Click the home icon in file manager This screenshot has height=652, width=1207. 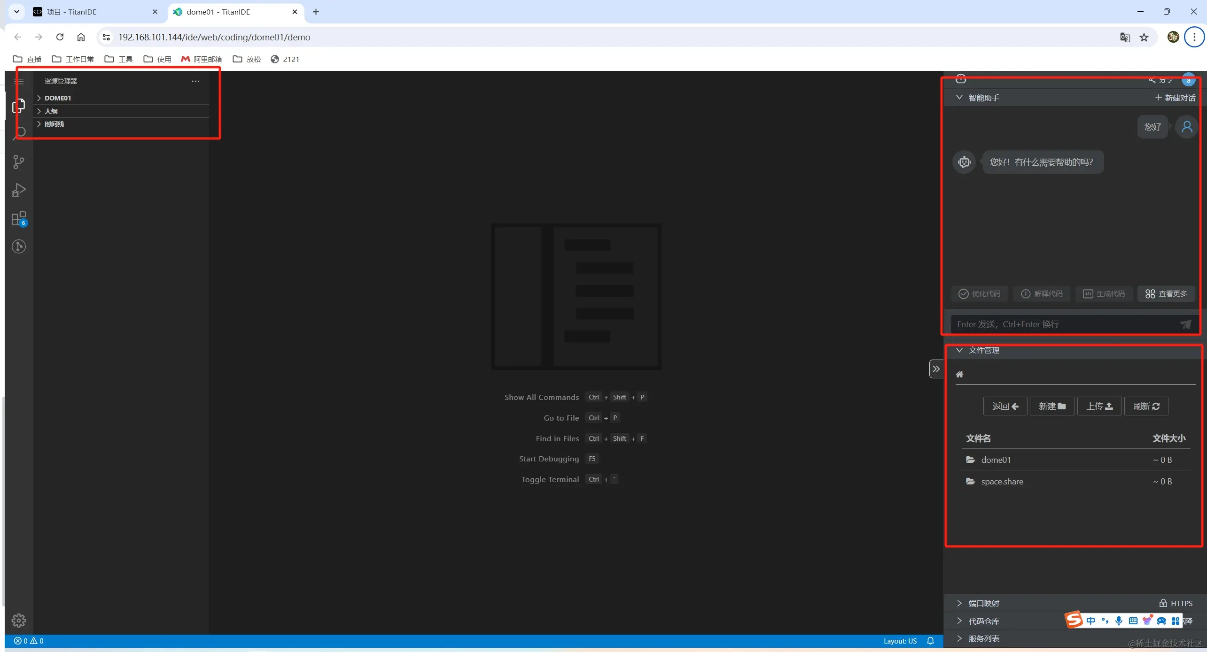959,374
